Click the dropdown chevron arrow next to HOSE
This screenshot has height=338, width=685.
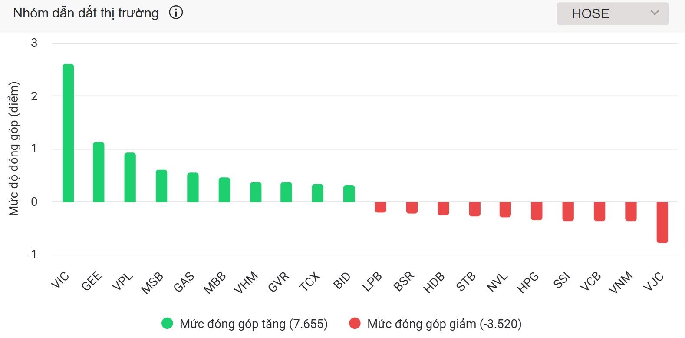pos(655,13)
